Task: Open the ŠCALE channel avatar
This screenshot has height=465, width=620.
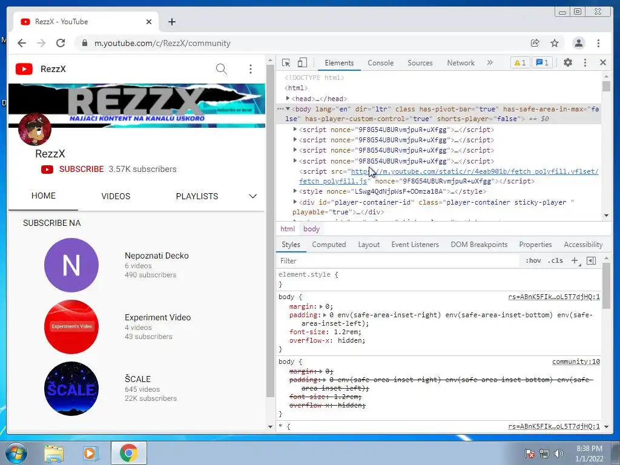Action: tap(71, 389)
